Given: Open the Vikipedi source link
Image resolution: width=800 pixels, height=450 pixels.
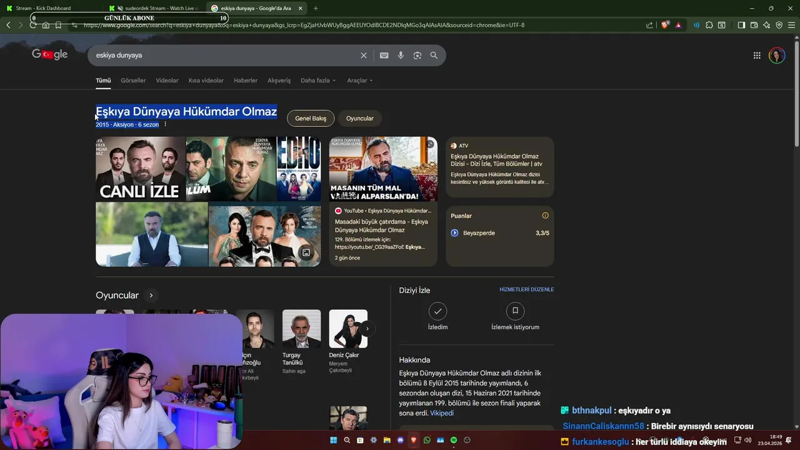Looking at the screenshot, I should [442, 413].
